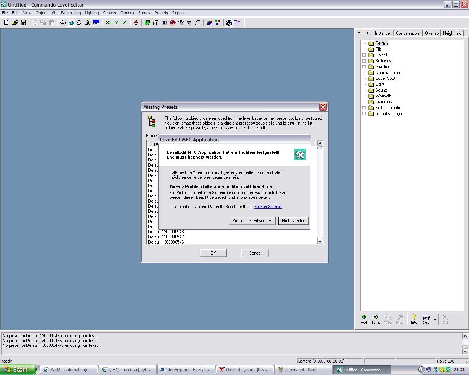Expand the Object preset folder

point(364,55)
